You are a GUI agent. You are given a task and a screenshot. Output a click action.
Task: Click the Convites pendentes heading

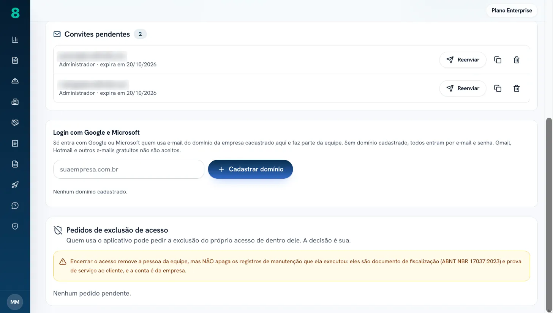pyautogui.click(x=97, y=34)
